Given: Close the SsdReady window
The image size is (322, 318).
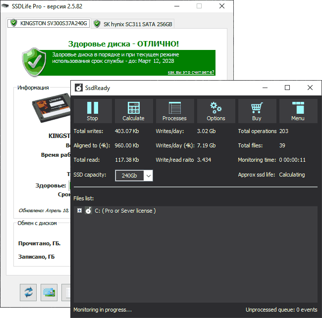Looking at the screenshot, I should (310, 88).
